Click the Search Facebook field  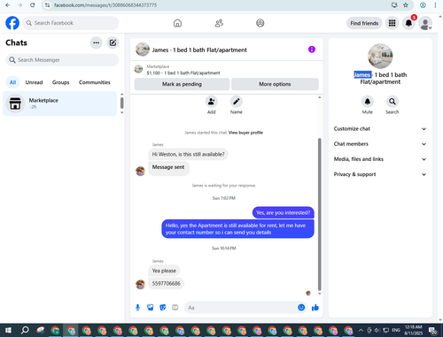(x=71, y=23)
